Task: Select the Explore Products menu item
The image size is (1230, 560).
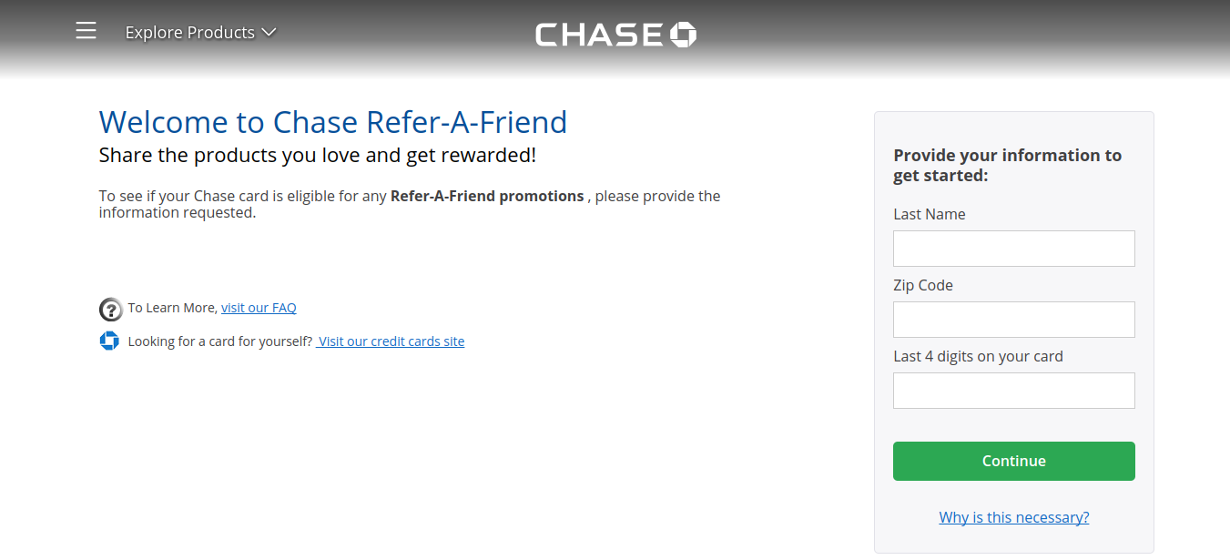Action: [190, 32]
